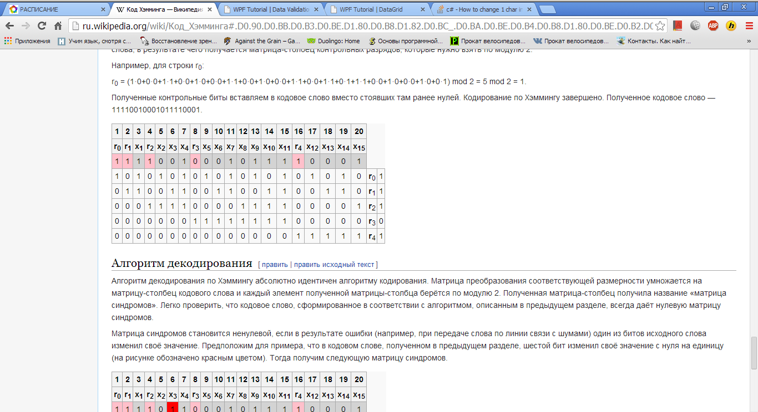Screen dimensions: 758x412
Task: Click the yellow 'h' extension icon
Action: [x=730, y=25]
